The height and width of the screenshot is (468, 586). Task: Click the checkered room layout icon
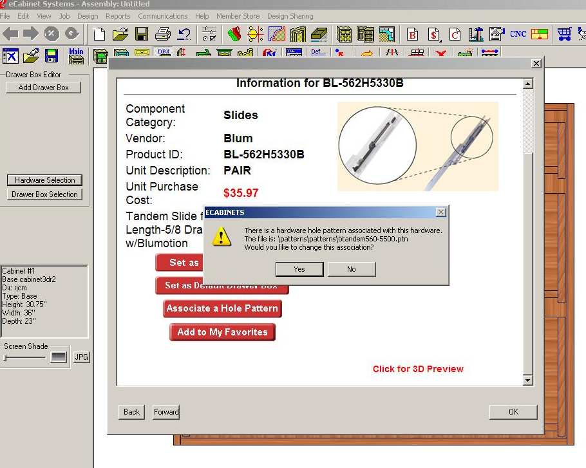click(387, 34)
